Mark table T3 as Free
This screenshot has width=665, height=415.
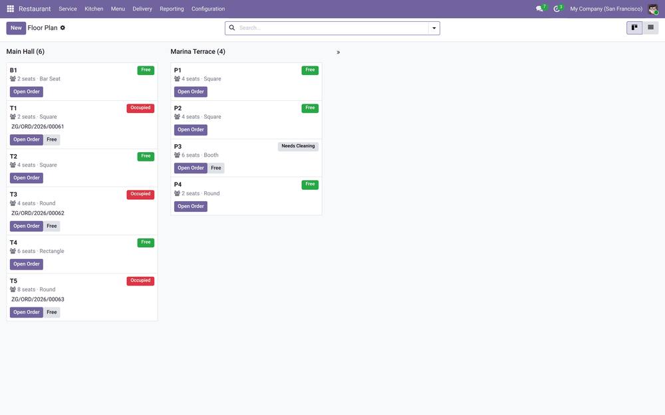click(52, 226)
